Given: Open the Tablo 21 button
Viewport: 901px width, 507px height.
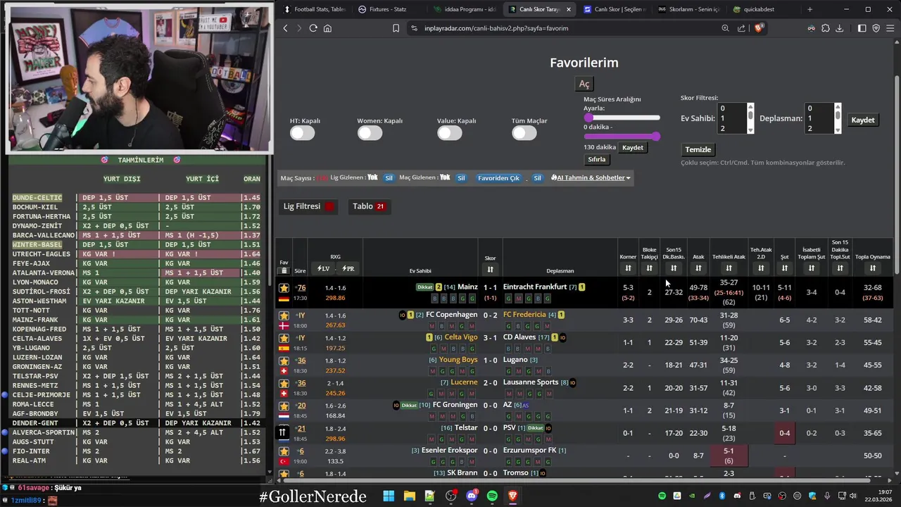Looking at the screenshot, I should (369, 206).
